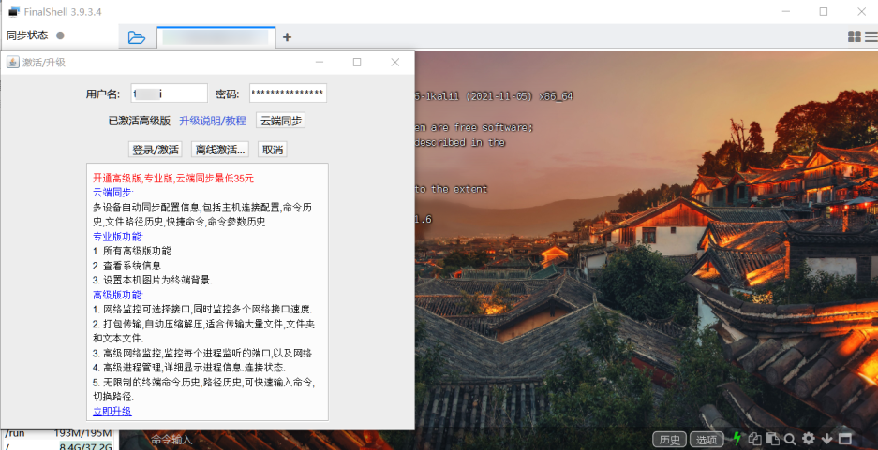Viewport: 878px width, 450px height.
Task: Click the paste icon in terminal toolbar
Action: (x=773, y=439)
